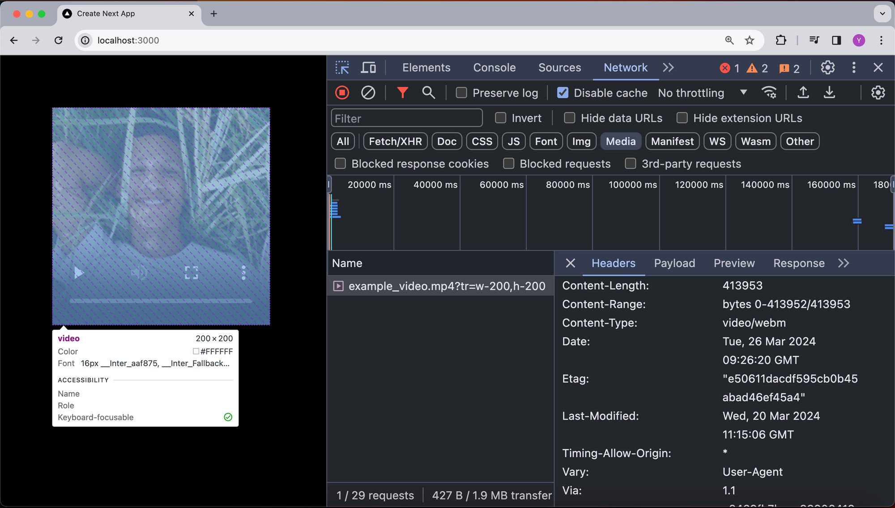Click the export HAR archive icon

click(829, 93)
